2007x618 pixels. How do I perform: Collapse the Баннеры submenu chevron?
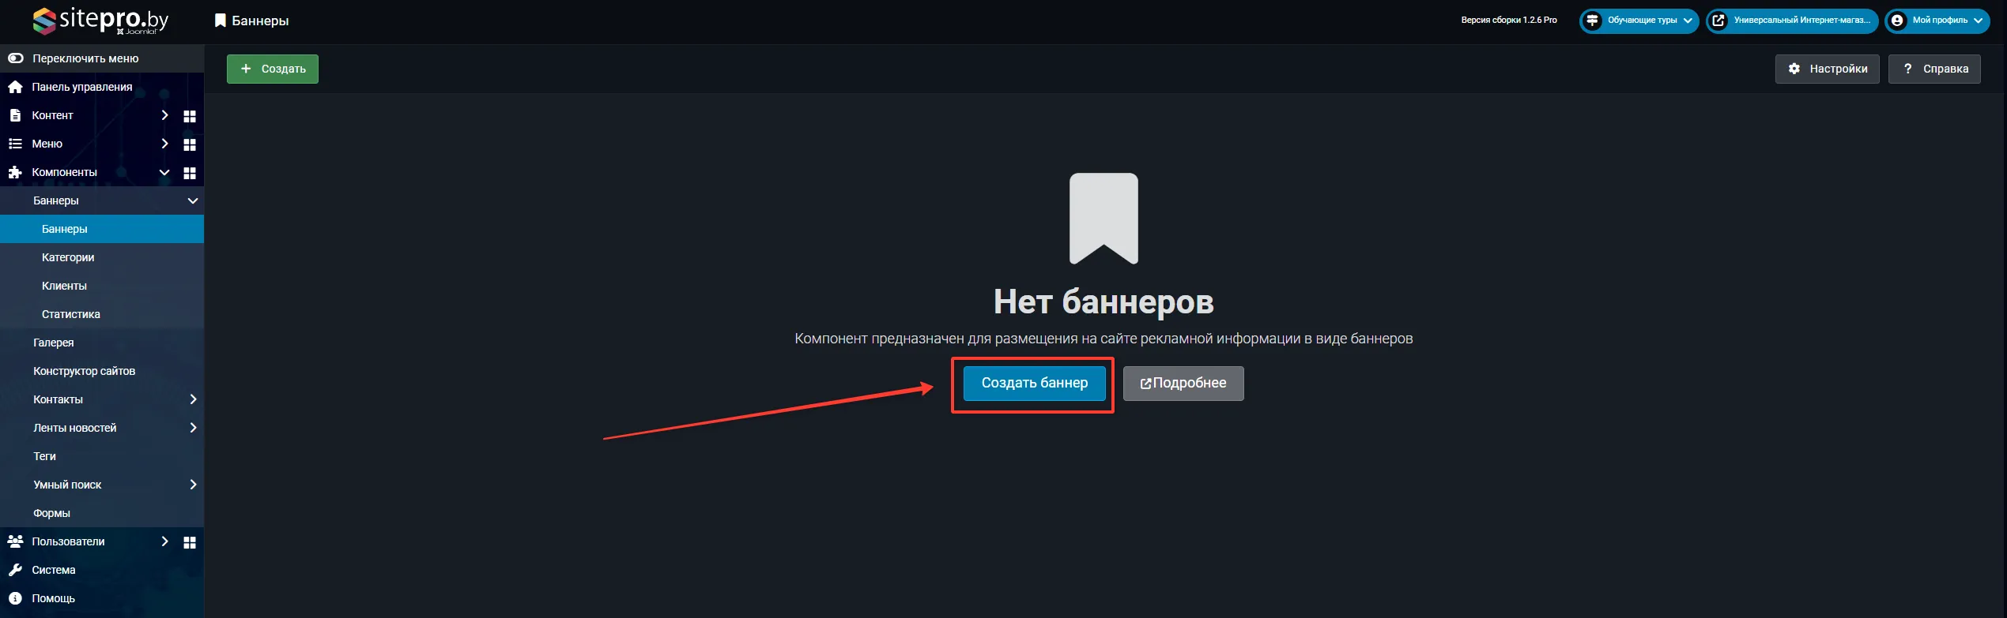point(192,200)
